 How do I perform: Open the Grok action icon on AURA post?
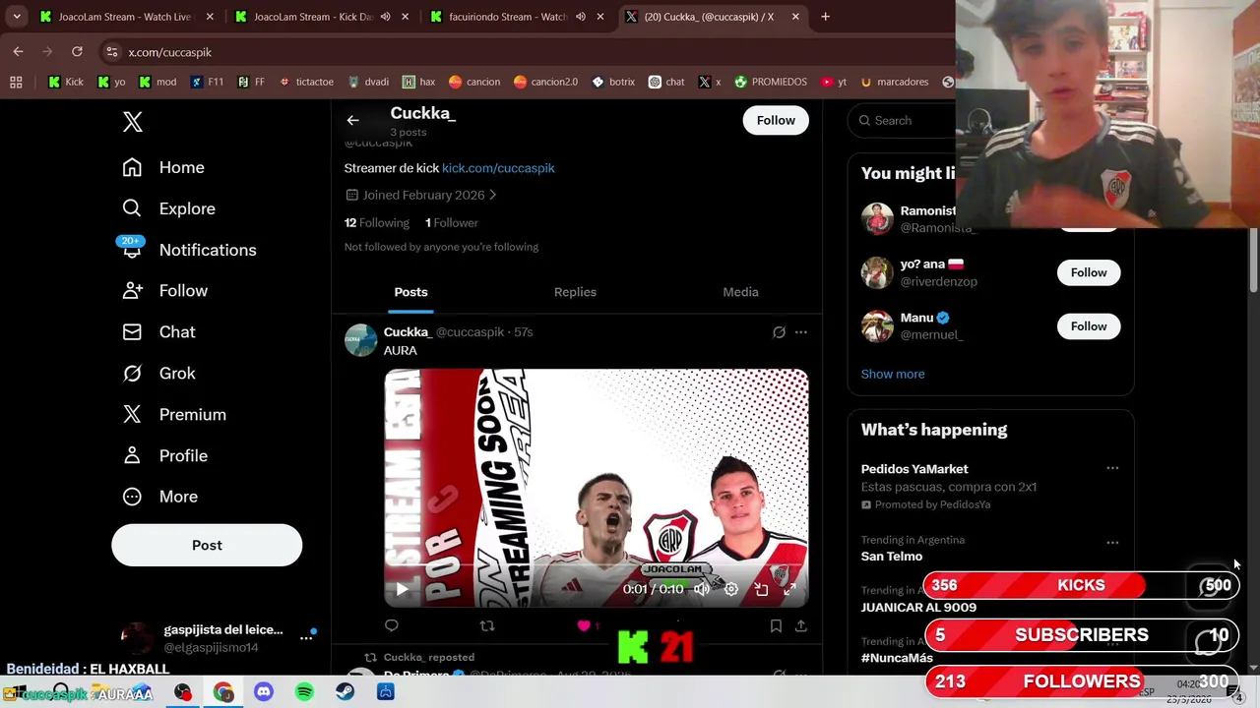(779, 332)
